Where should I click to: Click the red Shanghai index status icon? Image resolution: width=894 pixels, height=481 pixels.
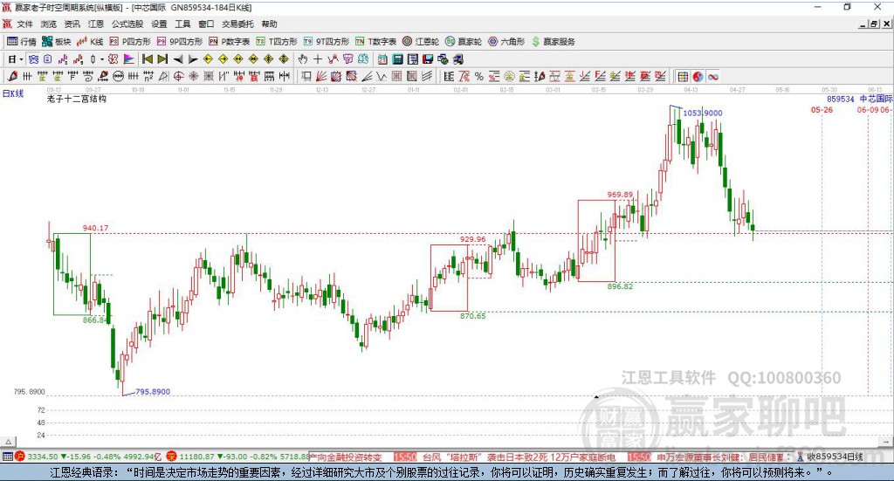click(x=20, y=457)
